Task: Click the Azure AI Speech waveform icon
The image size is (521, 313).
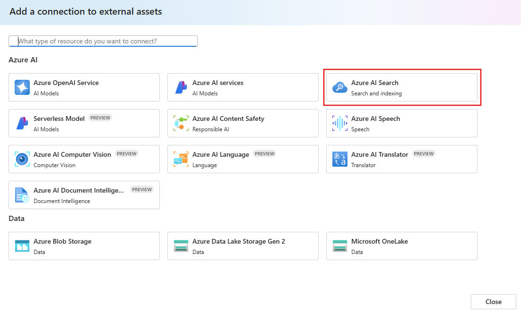Action: pos(340,123)
